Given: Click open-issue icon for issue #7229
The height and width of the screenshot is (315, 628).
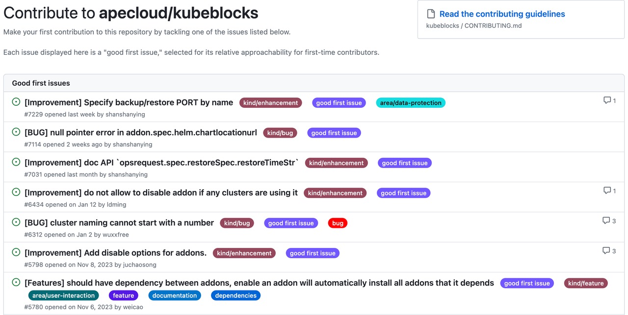Looking at the screenshot, I should [x=16, y=102].
